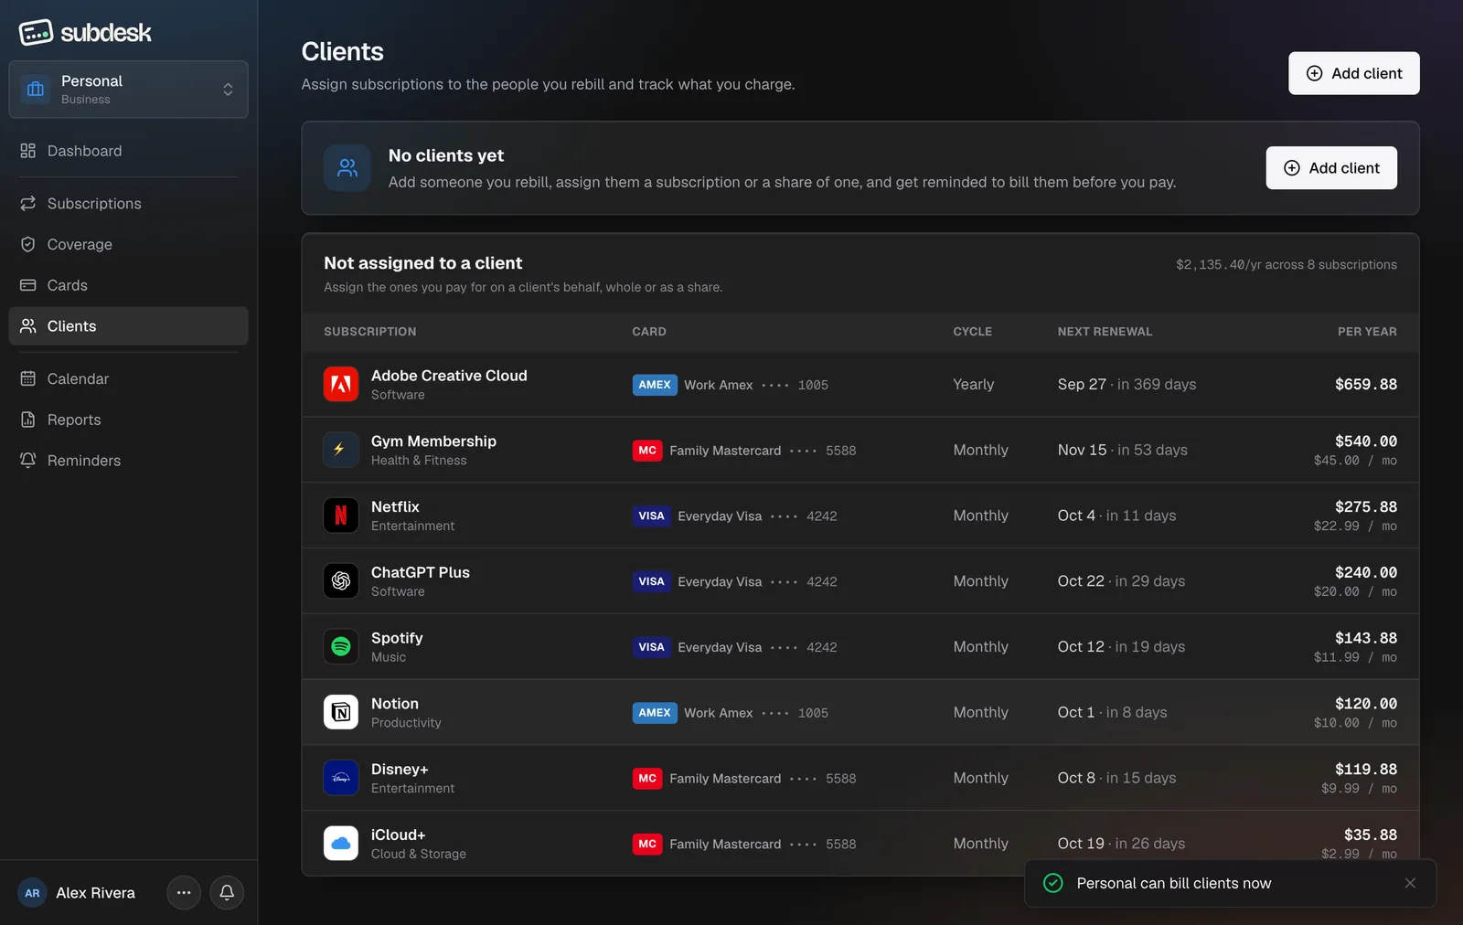1463x925 pixels.
Task: Click the Nov 15 renewal date
Action: (x=1082, y=450)
